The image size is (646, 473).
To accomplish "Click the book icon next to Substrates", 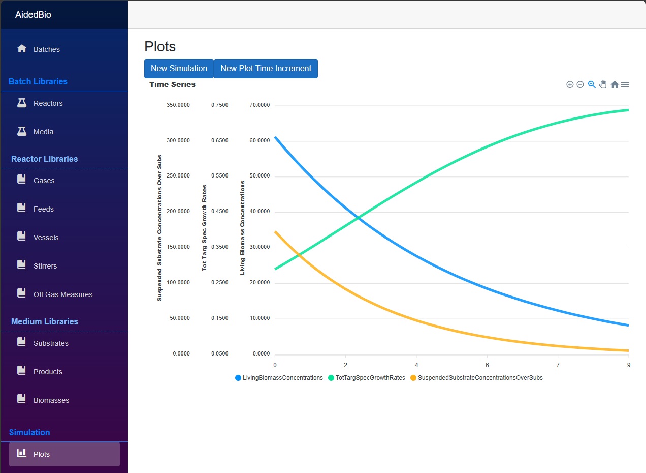I will (21, 342).
